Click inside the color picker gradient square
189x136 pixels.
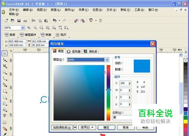pyautogui.click(x=79, y=93)
